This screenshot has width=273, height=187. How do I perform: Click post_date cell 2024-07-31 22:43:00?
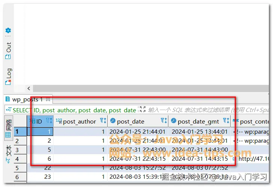[138, 150]
